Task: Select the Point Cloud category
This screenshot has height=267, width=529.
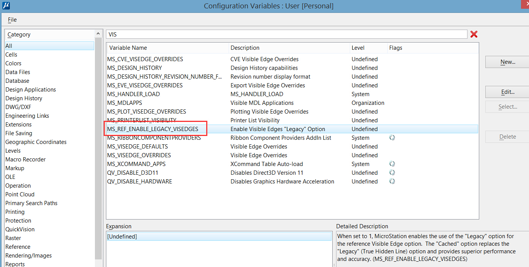Action: click(20, 194)
